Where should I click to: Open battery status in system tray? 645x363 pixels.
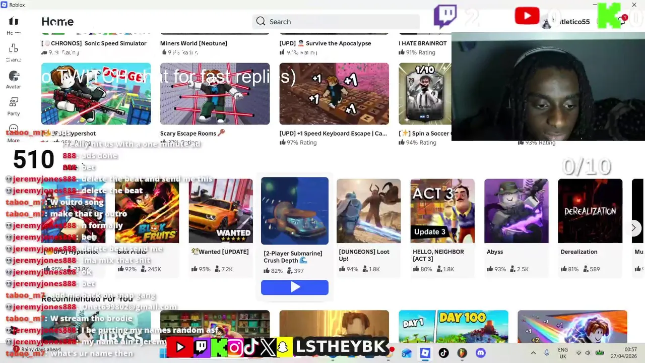[x=600, y=353]
